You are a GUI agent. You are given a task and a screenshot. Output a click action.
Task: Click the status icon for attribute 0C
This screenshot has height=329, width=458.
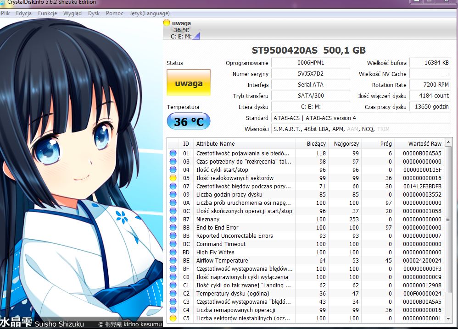[173, 211]
